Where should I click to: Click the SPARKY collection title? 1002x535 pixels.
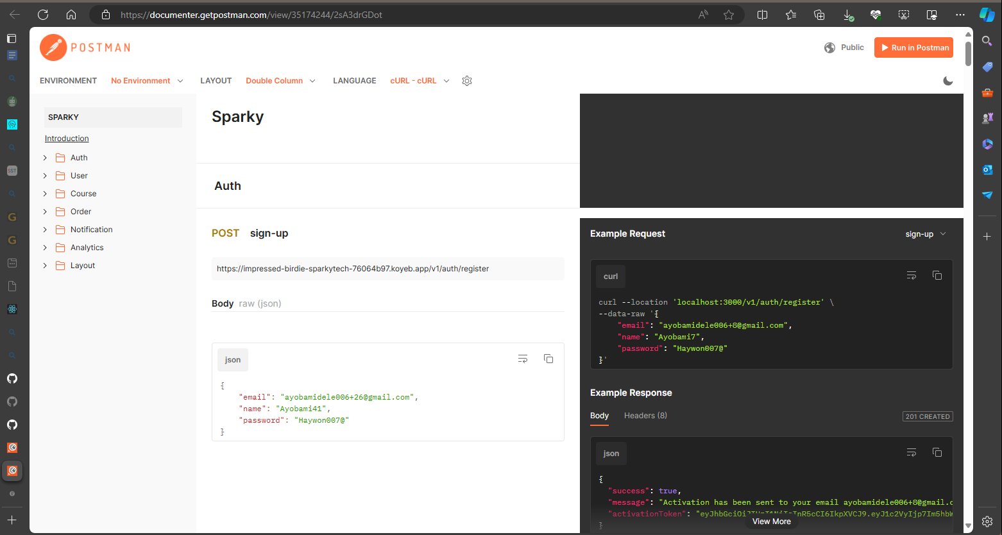[x=114, y=117]
